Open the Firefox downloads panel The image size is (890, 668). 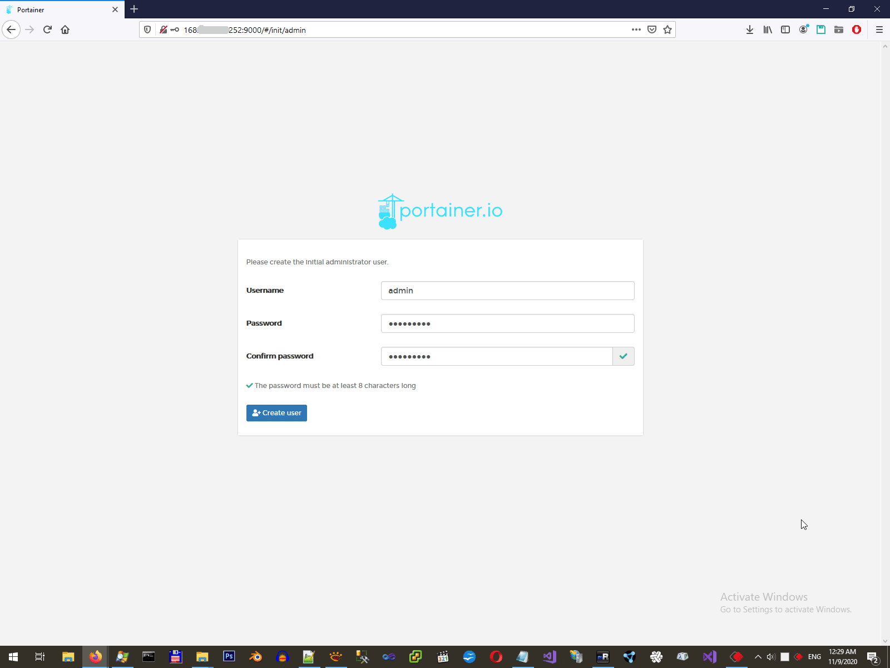click(x=750, y=30)
